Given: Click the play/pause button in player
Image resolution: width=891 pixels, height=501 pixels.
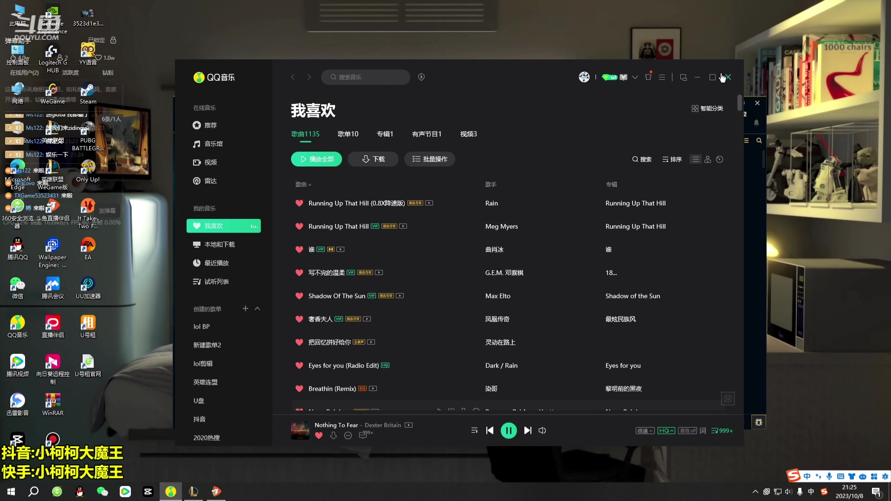Looking at the screenshot, I should [509, 430].
